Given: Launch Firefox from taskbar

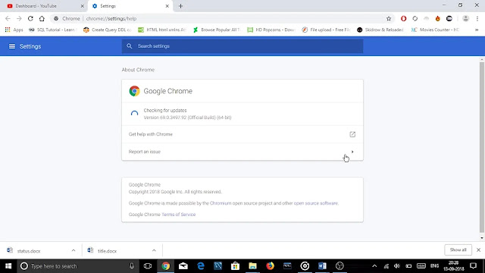Looking at the screenshot, I should pyautogui.click(x=270, y=266).
